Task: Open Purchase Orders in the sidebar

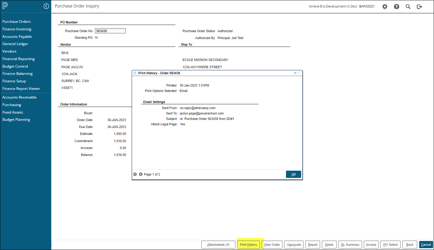Action: (x=17, y=22)
